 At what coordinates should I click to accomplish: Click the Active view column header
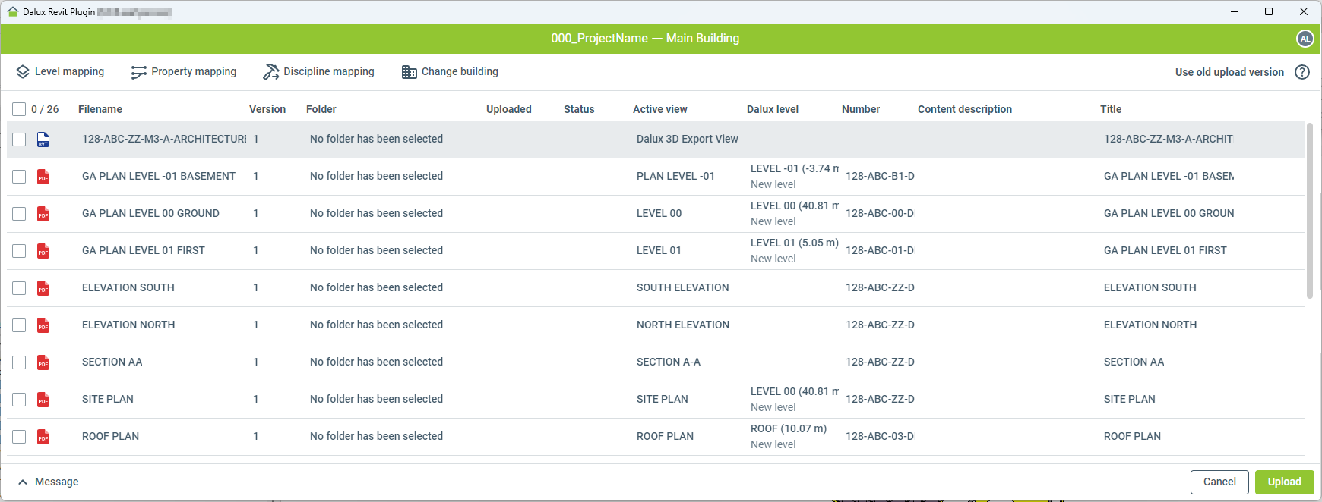pos(659,109)
